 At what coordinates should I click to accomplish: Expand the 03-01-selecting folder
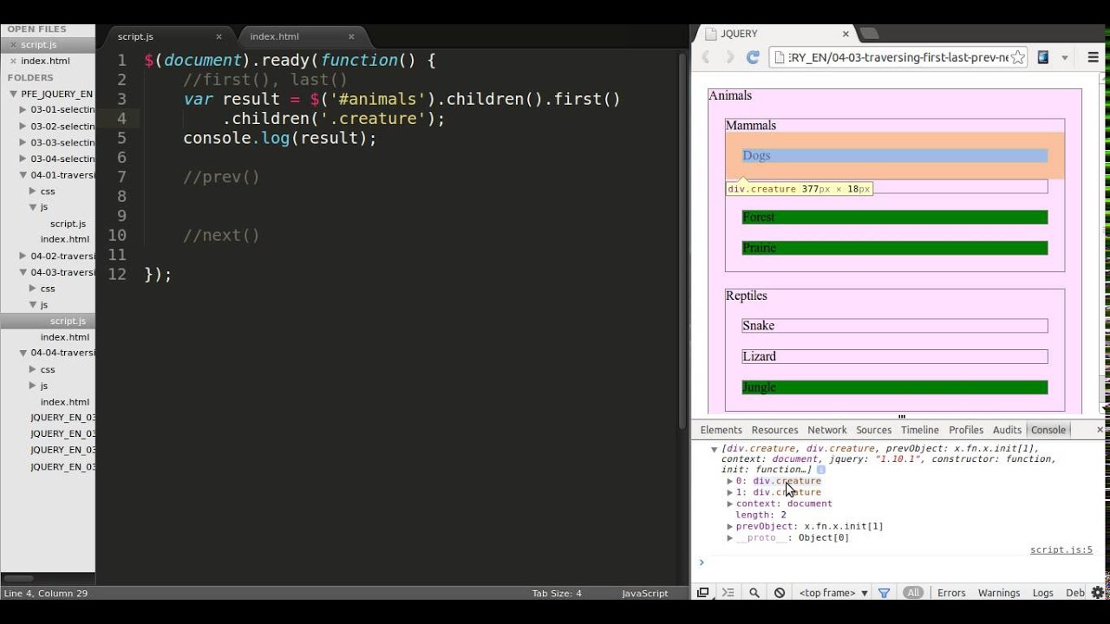tap(23, 110)
